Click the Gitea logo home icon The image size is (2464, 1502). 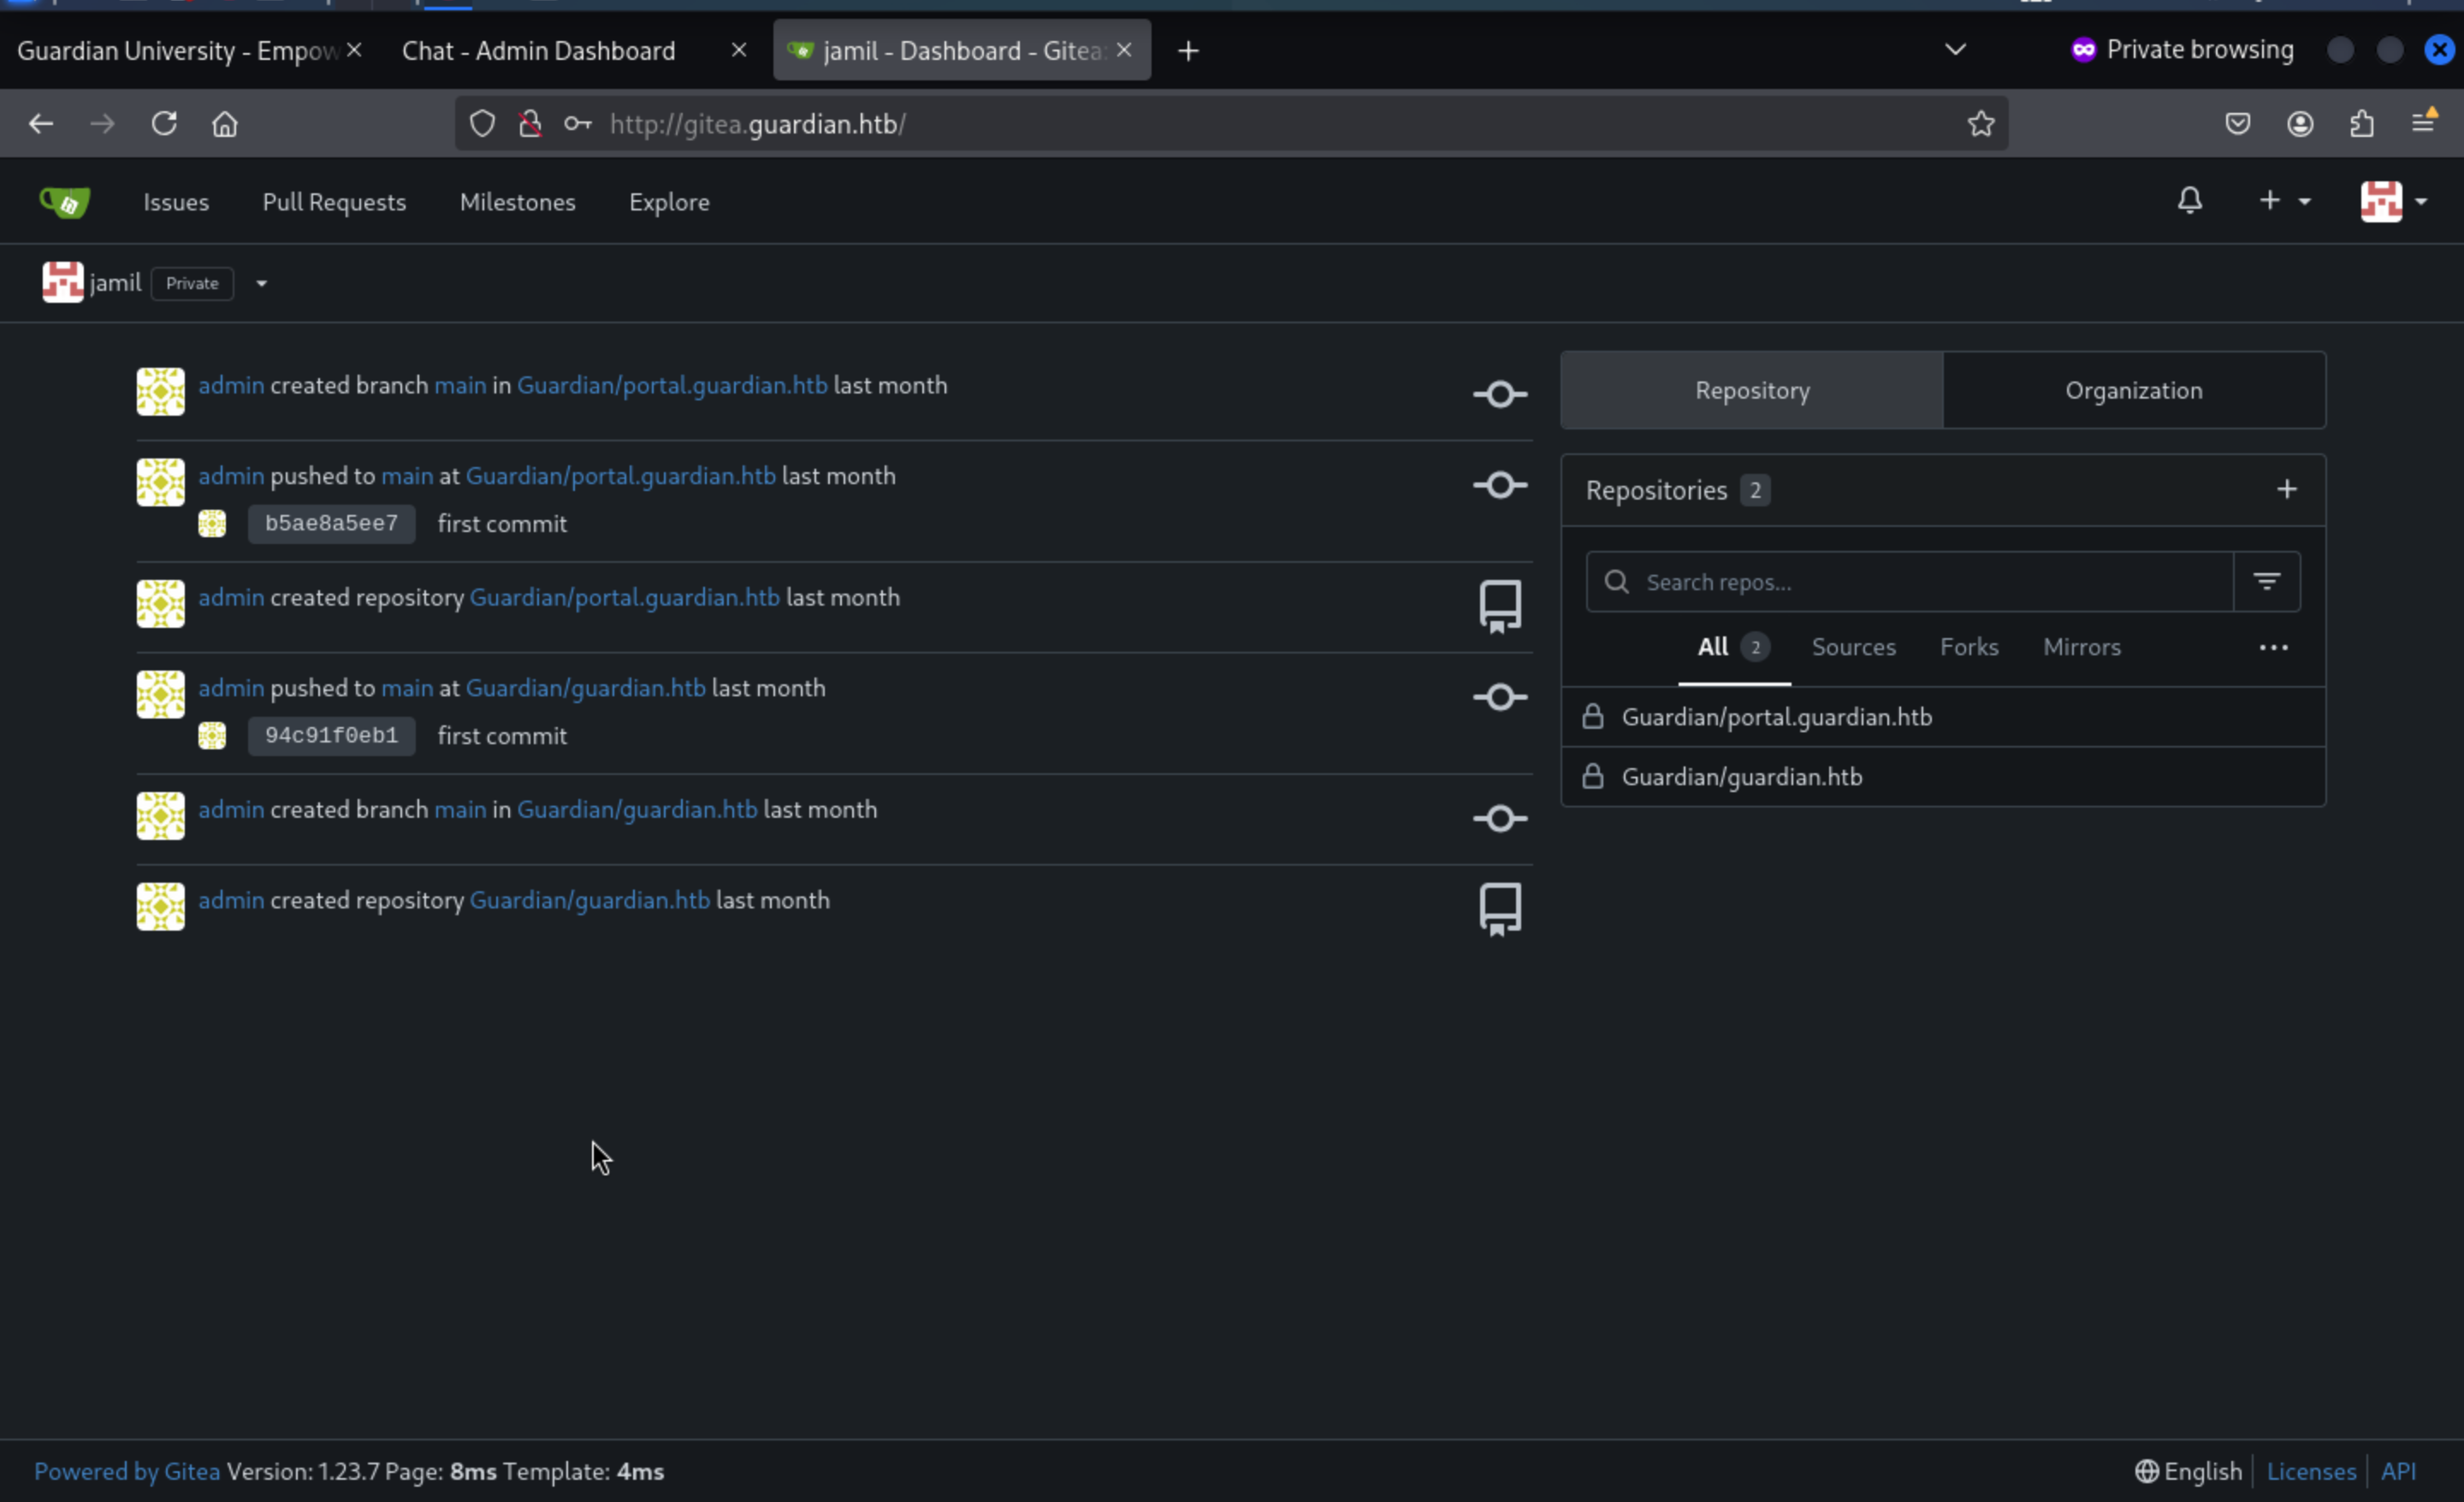click(65, 202)
